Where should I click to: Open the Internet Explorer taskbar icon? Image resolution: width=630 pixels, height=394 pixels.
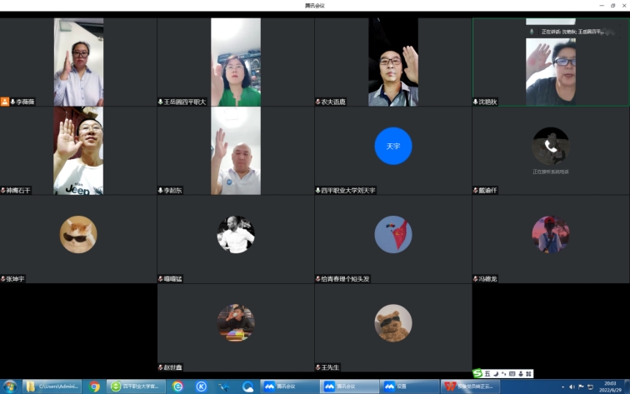click(177, 387)
